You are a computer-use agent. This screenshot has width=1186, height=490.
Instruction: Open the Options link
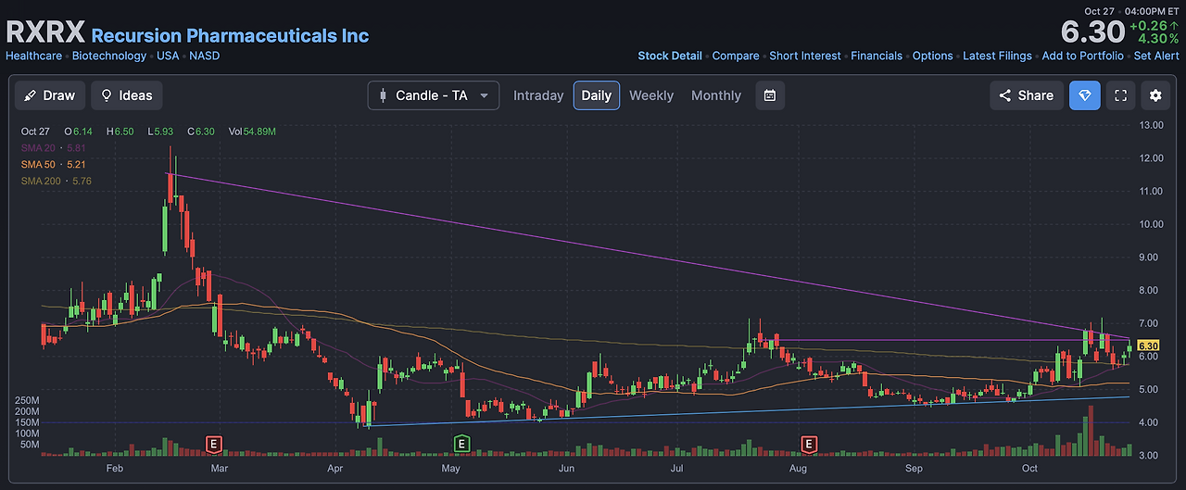[932, 56]
